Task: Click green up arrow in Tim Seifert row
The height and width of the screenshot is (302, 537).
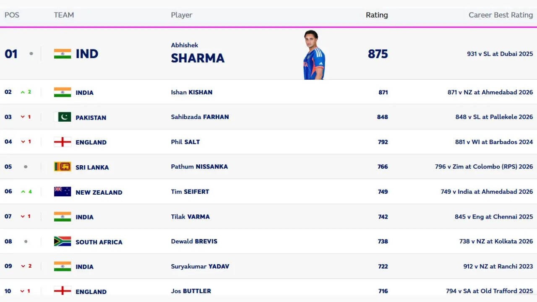Action: (x=23, y=192)
